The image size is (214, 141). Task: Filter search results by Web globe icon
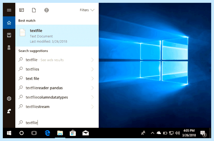[x=46, y=10]
